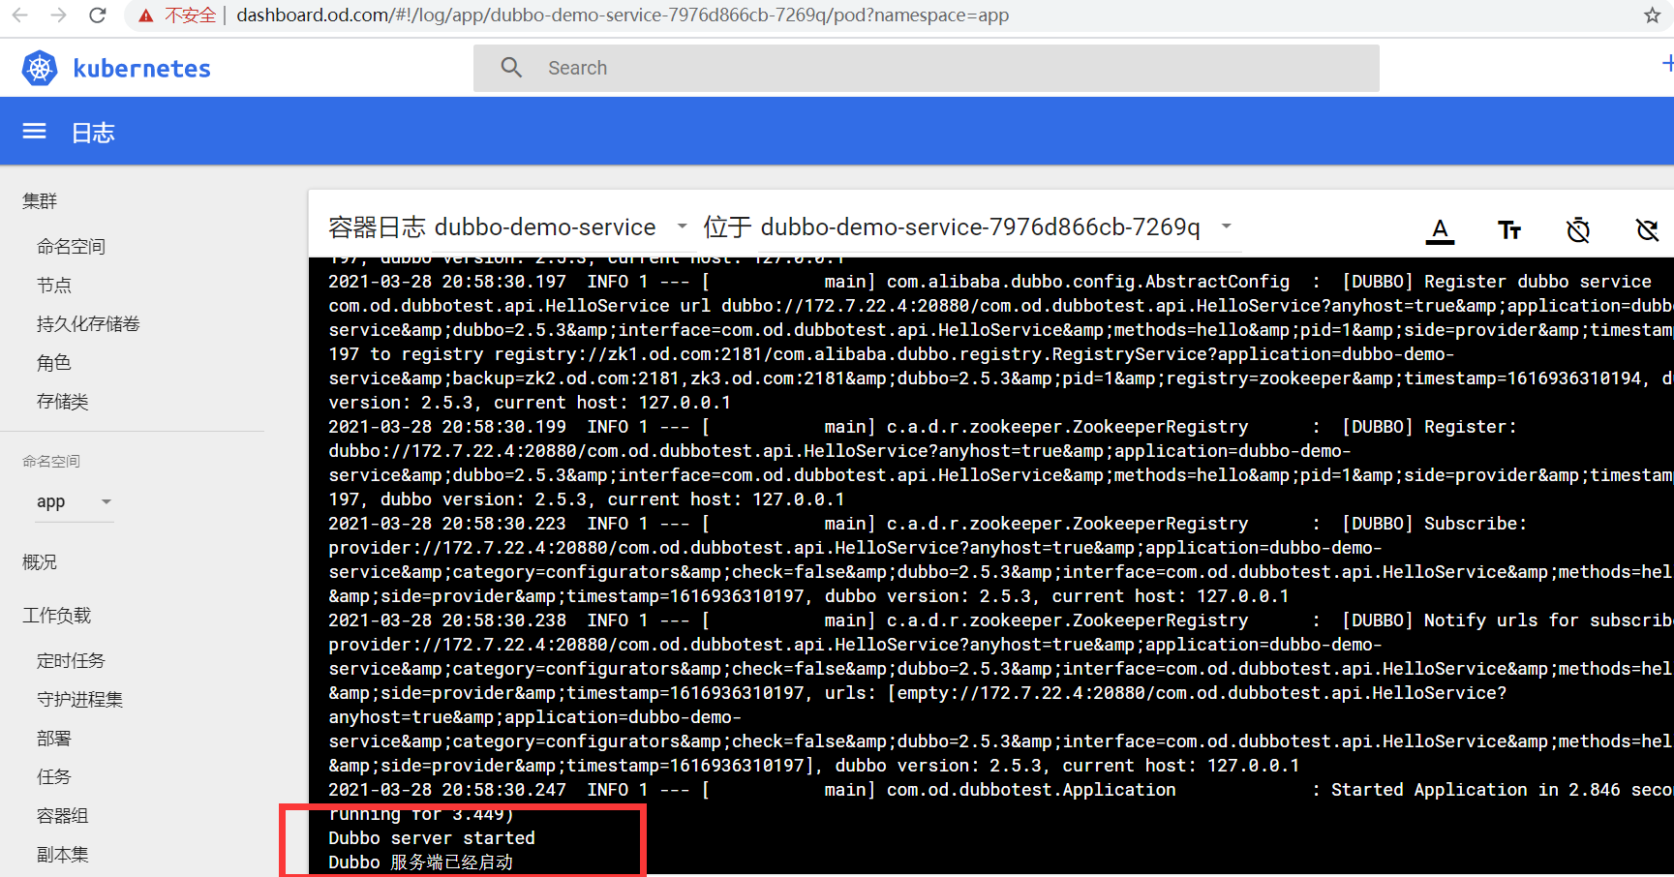Open 任务 jobs in the sidebar
The image size is (1674, 877).
(x=54, y=776)
